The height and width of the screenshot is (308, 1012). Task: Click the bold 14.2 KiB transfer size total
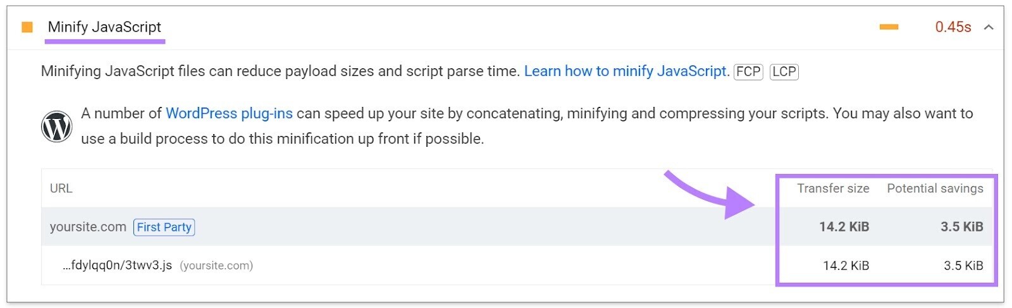(x=844, y=227)
